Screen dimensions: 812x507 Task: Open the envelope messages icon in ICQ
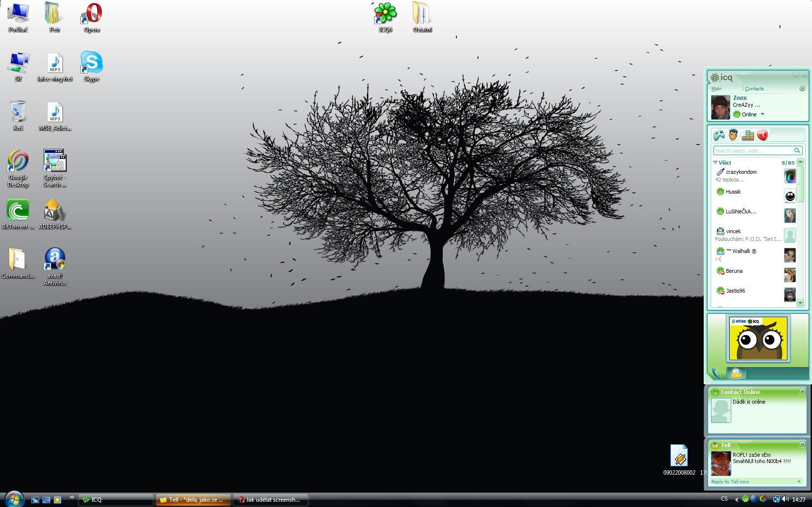(x=736, y=373)
